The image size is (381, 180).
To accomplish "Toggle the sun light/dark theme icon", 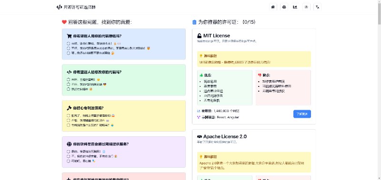I will [x=306, y=7].
